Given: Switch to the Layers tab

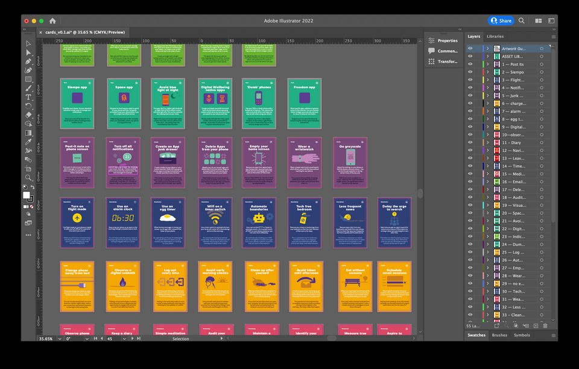Looking at the screenshot, I should coord(474,37).
